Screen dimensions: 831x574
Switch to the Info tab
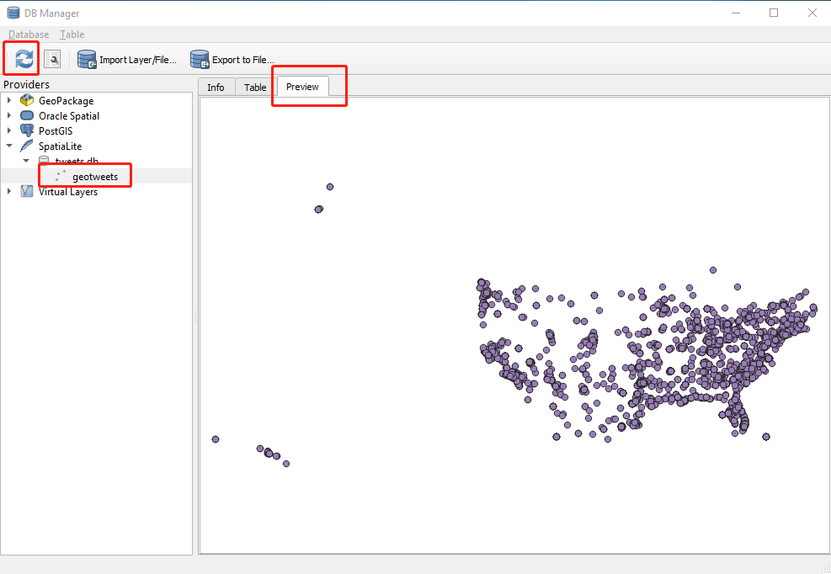click(216, 87)
